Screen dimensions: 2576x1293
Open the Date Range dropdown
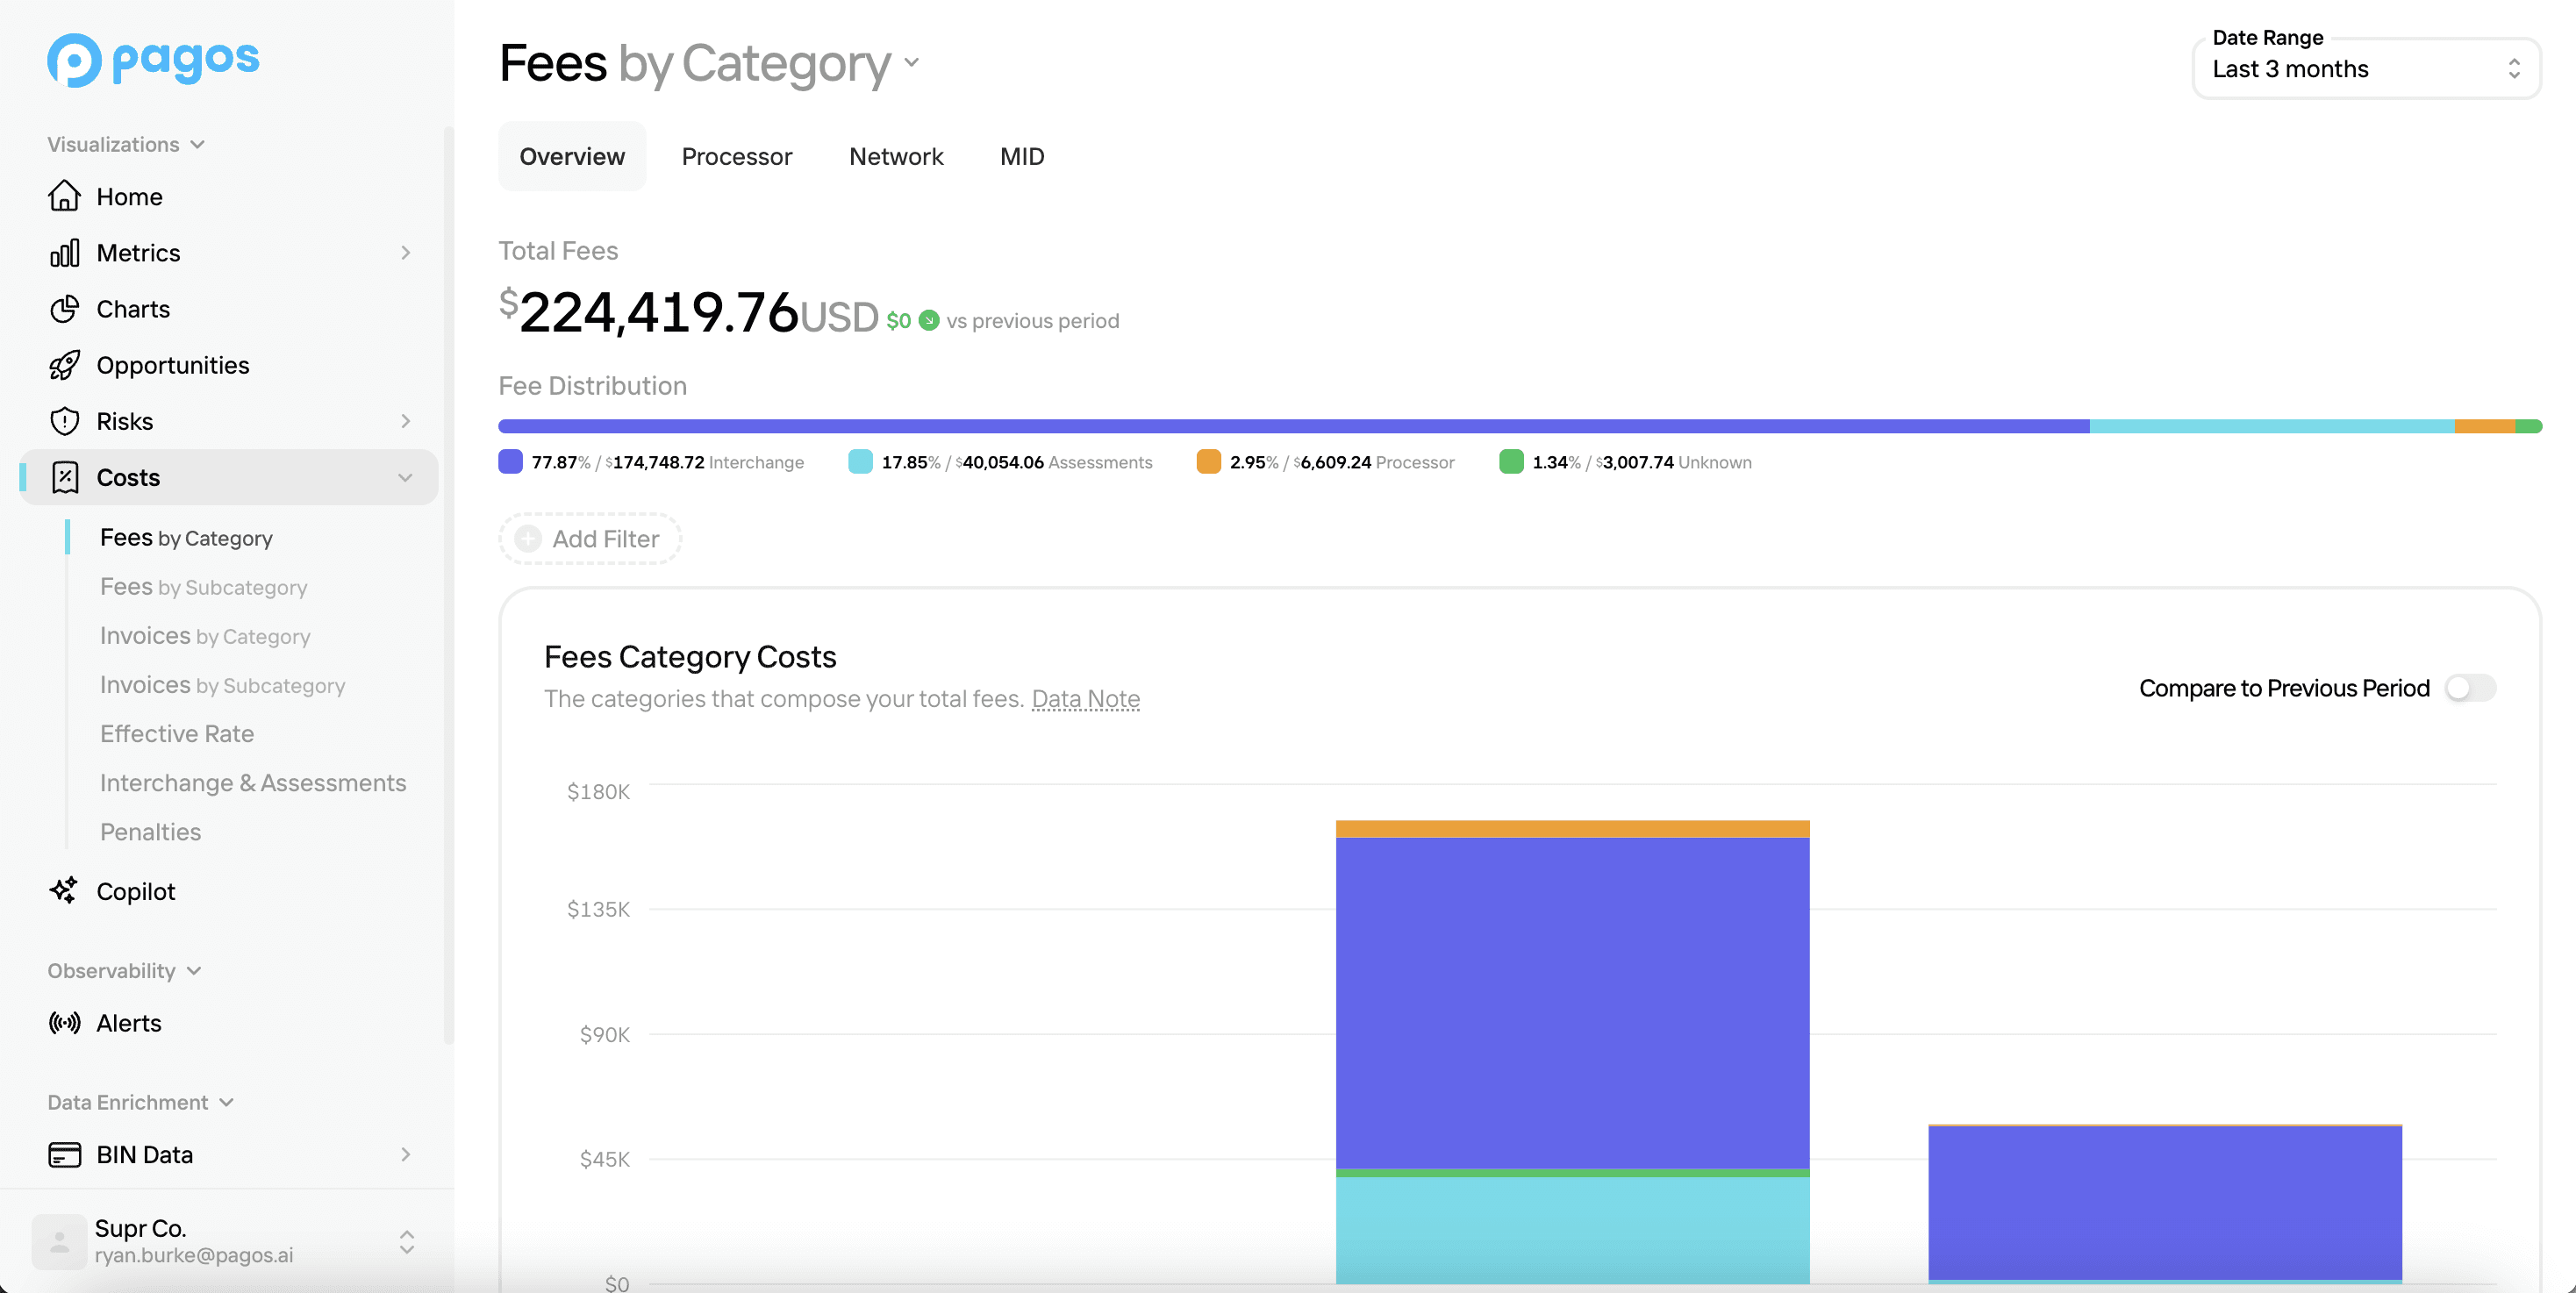(x=2365, y=69)
